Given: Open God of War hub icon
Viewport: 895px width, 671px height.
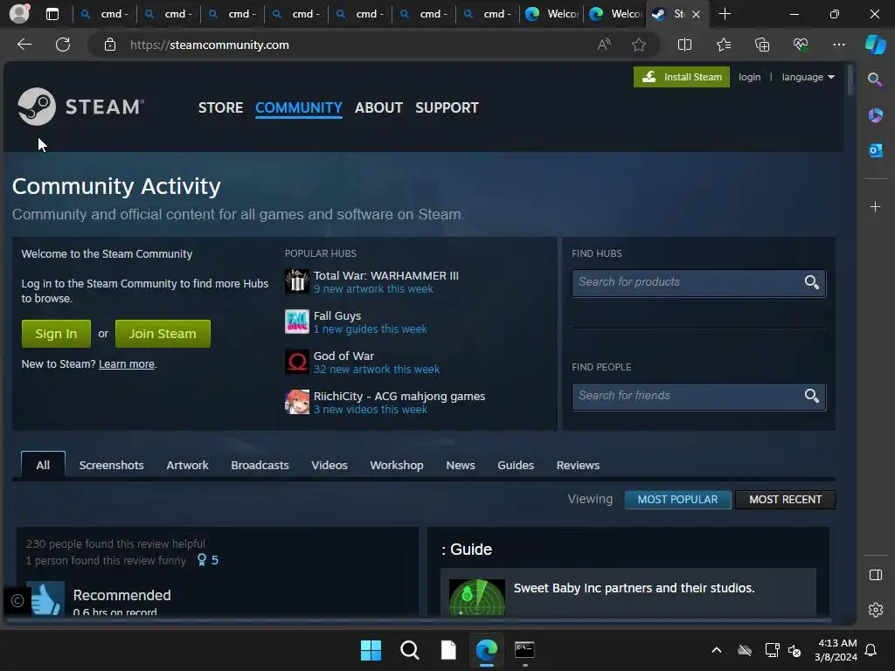Looking at the screenshot, I should [297, 362].
